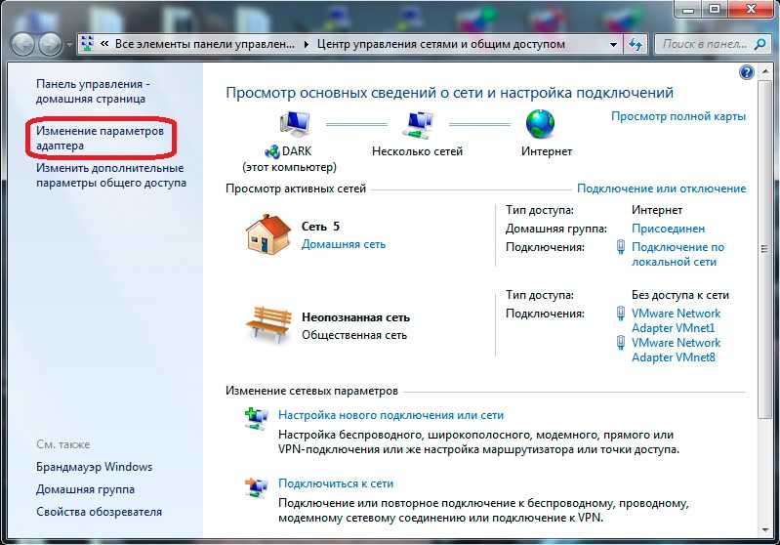Click the 'Общественная сеть' text
This screenshot has height=545, width=780.
pyautogui.click(x=354, y=335)
